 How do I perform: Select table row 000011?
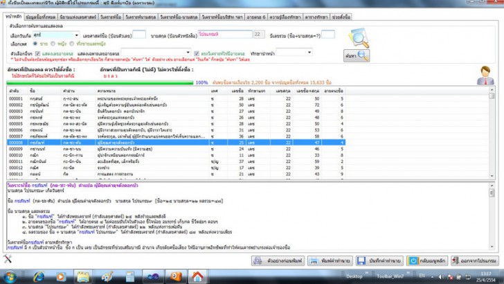176,161
